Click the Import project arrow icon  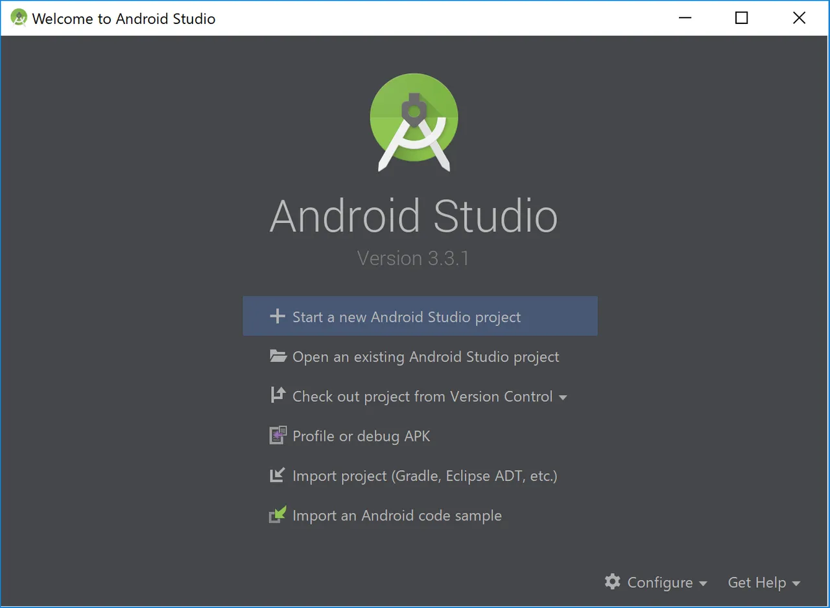[278, 475]
